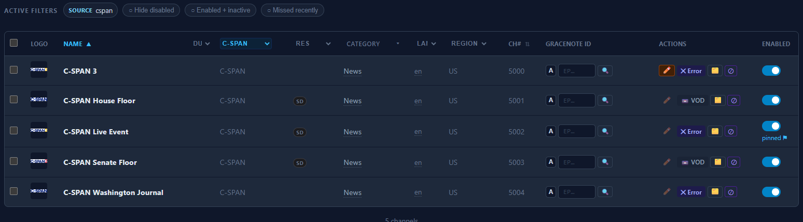The width and height of the screenshot is (803, 222).
Task: Click the Error status for C-SPAN 3
Action: pos(691,71)
